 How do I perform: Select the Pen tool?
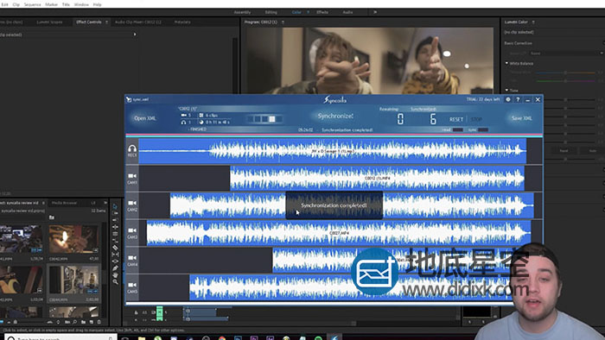115,268
